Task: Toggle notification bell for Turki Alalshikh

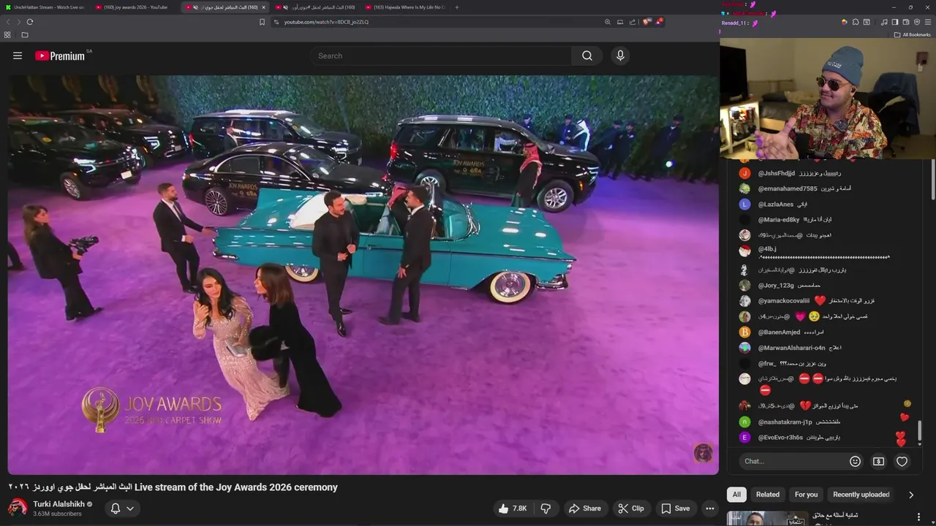Action: [x=115, y=508]
